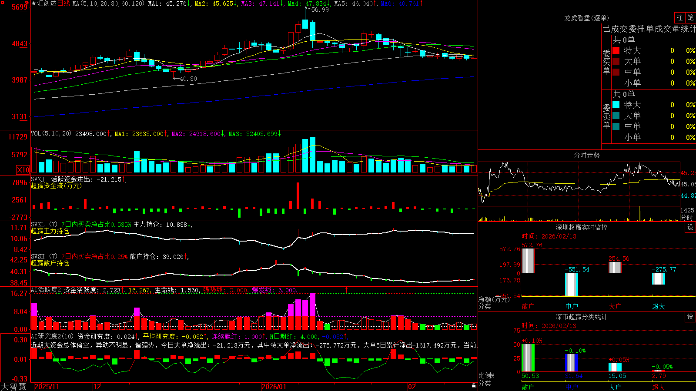Open the 设 settings for 深圳超赢实时监控
The image size is (696, 391).
(x=690, y=227)
